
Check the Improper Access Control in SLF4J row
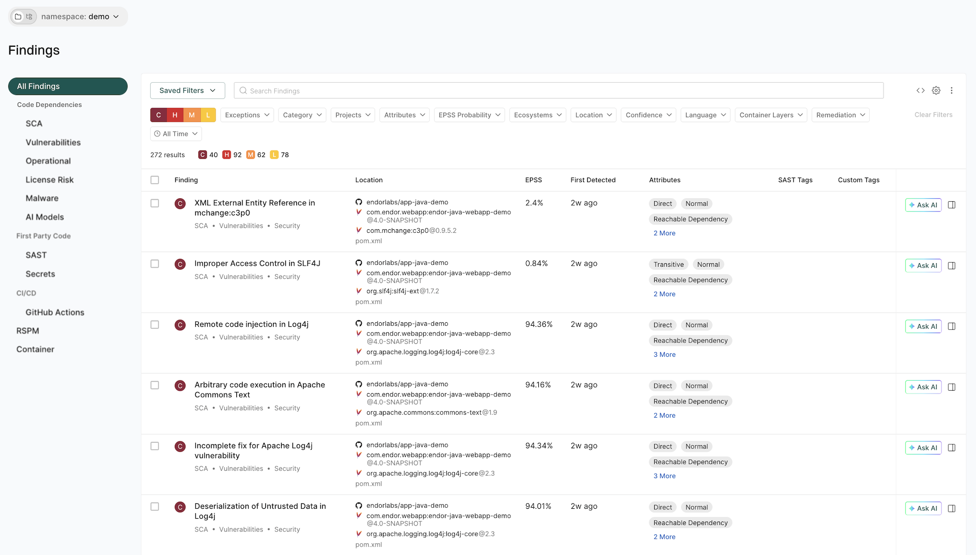pos(155,264)
